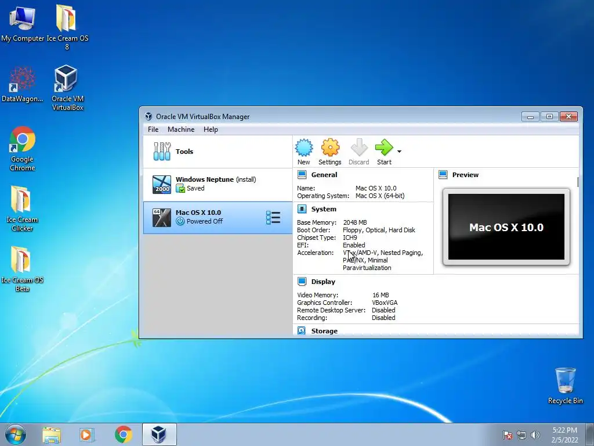Image resolution: width=594 pixels, height=446 pixels.
Task: Open the General settings heading
Action: pyautogui.click(x=324, y=175)
